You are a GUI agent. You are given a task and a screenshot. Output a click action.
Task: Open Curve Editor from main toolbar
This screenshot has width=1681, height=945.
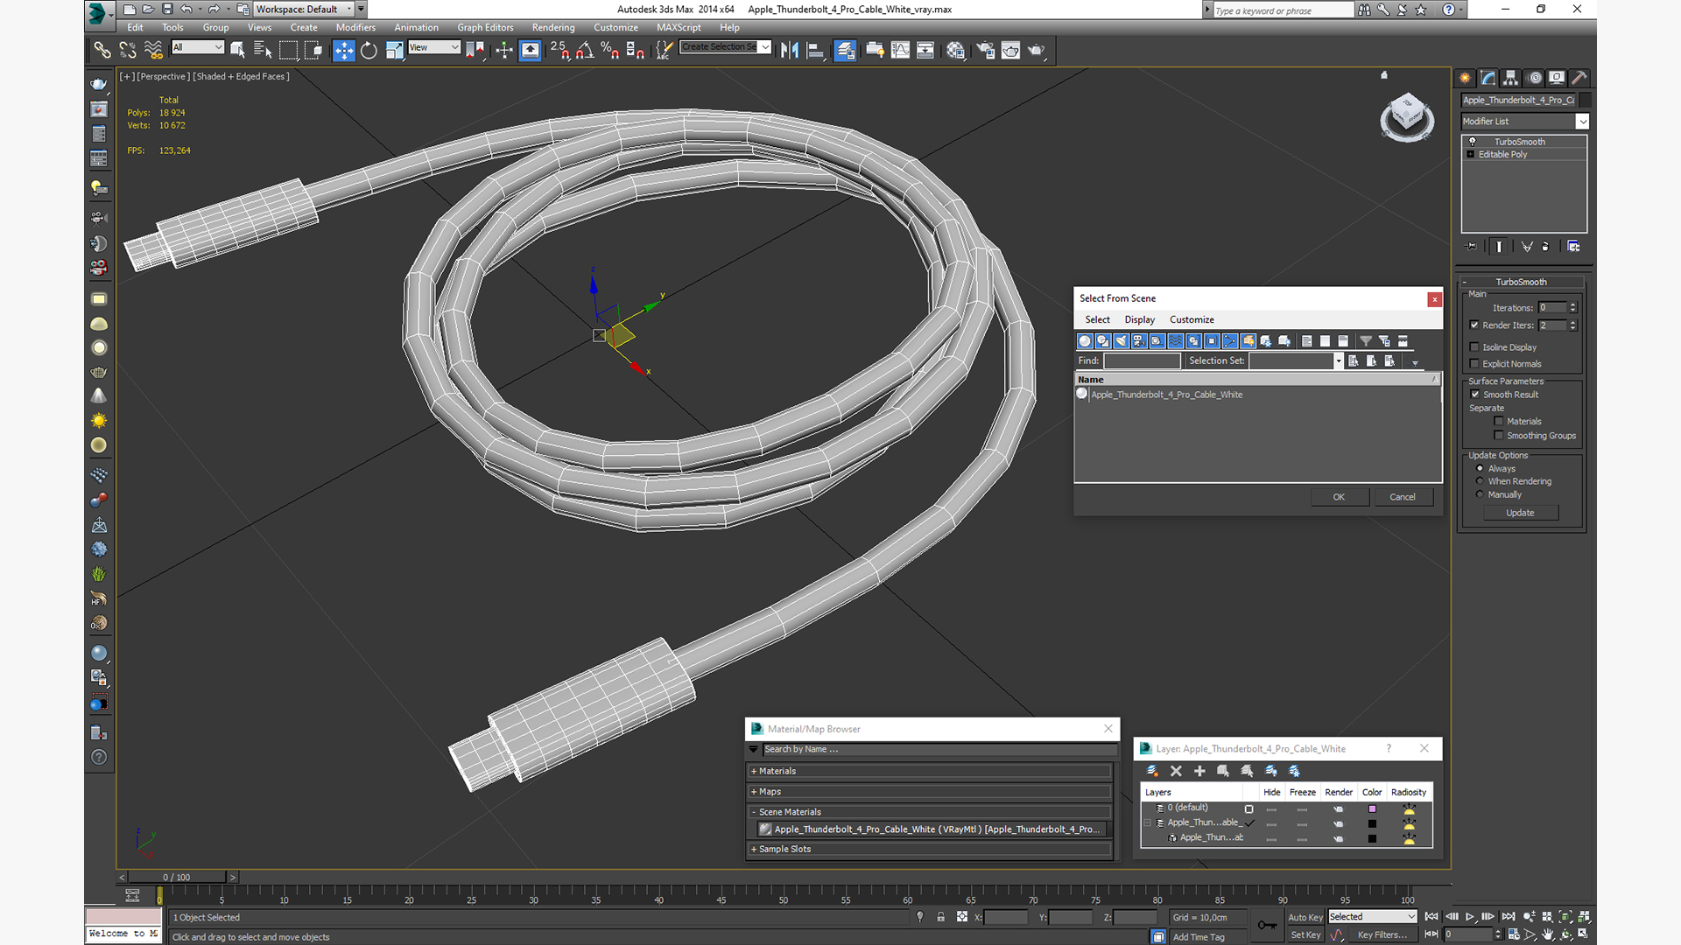[900, 50]
